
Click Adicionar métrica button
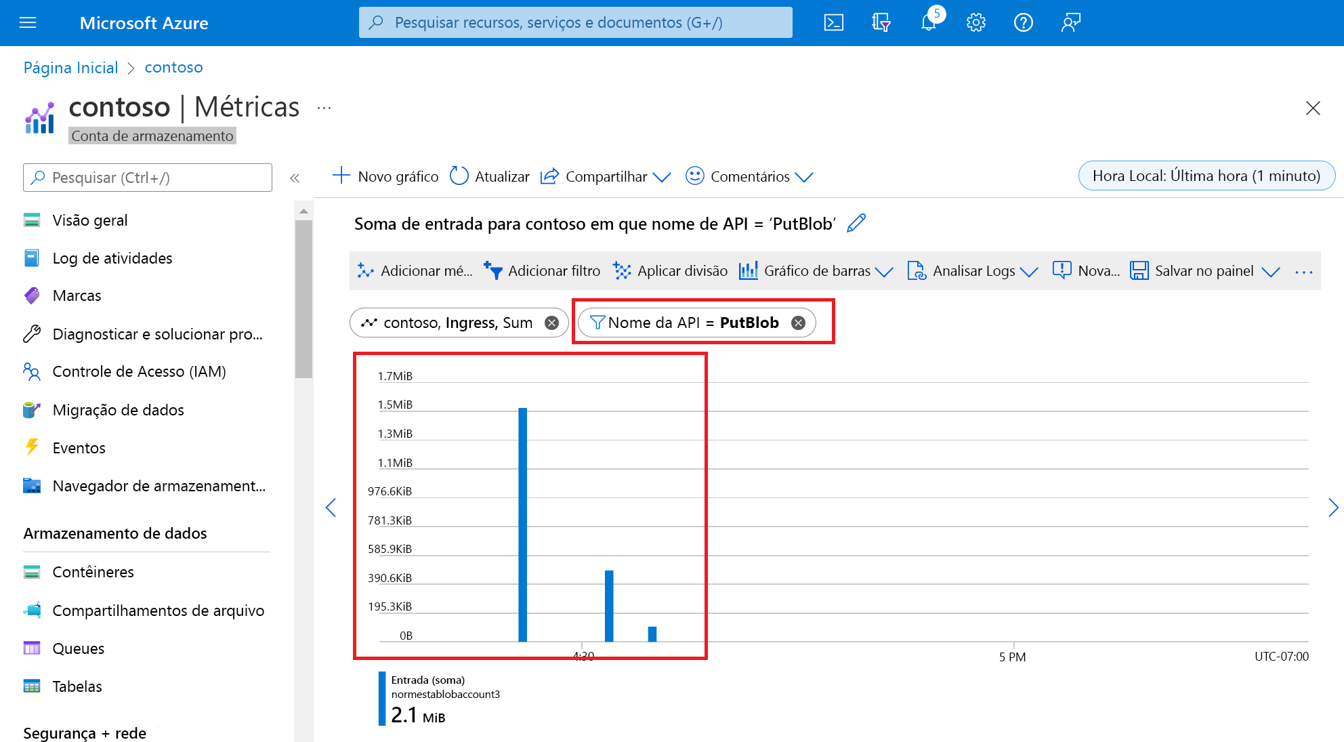pos(415,271)
